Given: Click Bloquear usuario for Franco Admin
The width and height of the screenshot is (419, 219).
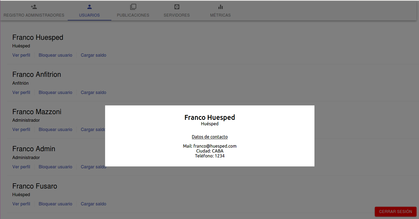Looking at the screenshot, I should pos(55,167).
